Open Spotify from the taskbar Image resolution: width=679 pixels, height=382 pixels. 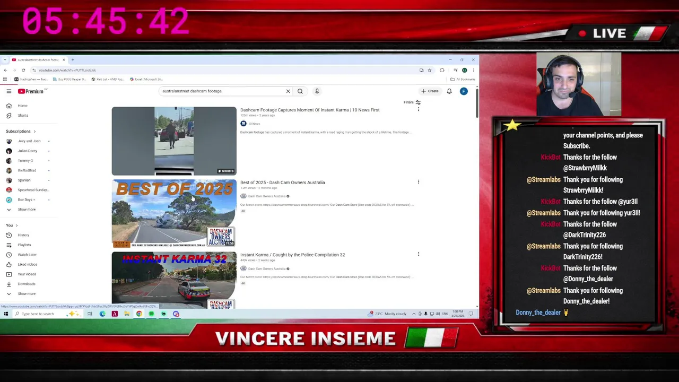point(151,314)
